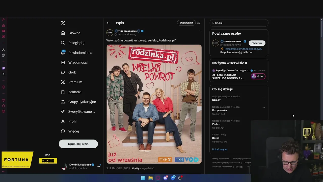Screen dimensions: 323x182
Task: Open Discord from taskbar
Action: click(x=166, y=178)
